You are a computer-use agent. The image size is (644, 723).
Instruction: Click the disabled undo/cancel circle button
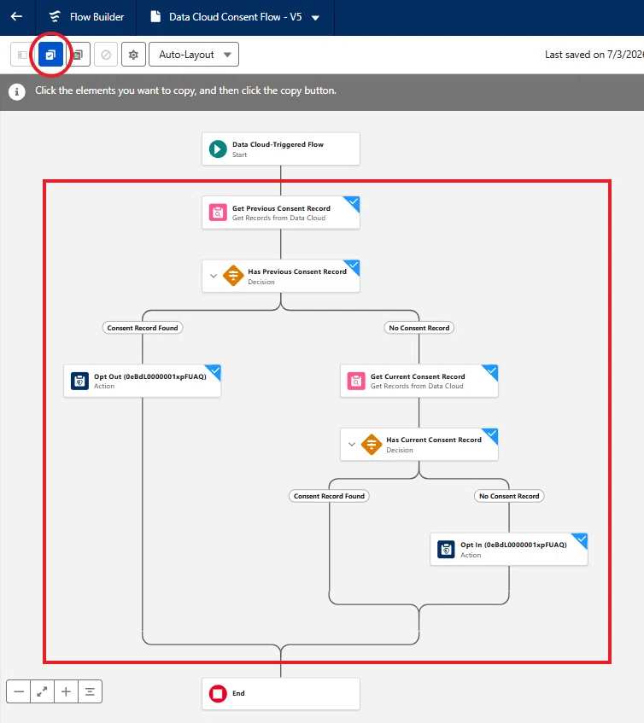coord(106,55)
